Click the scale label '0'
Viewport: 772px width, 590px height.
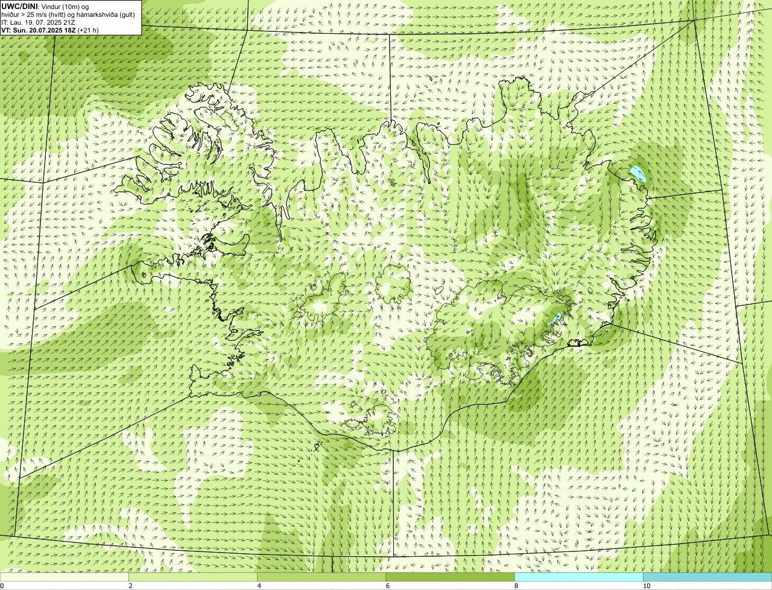[2, 586]
